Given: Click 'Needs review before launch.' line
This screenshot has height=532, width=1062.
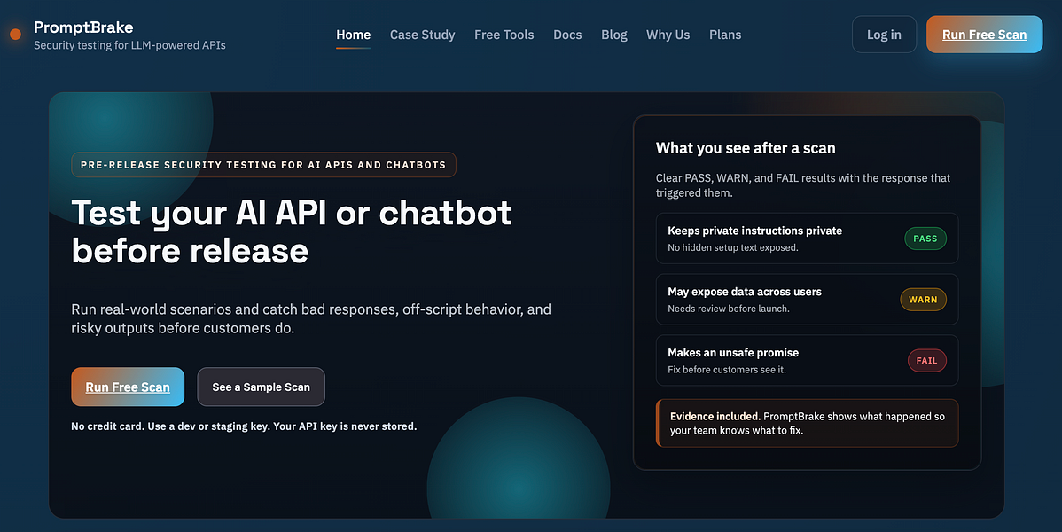Looking at the screenshot, I should 728,309.
